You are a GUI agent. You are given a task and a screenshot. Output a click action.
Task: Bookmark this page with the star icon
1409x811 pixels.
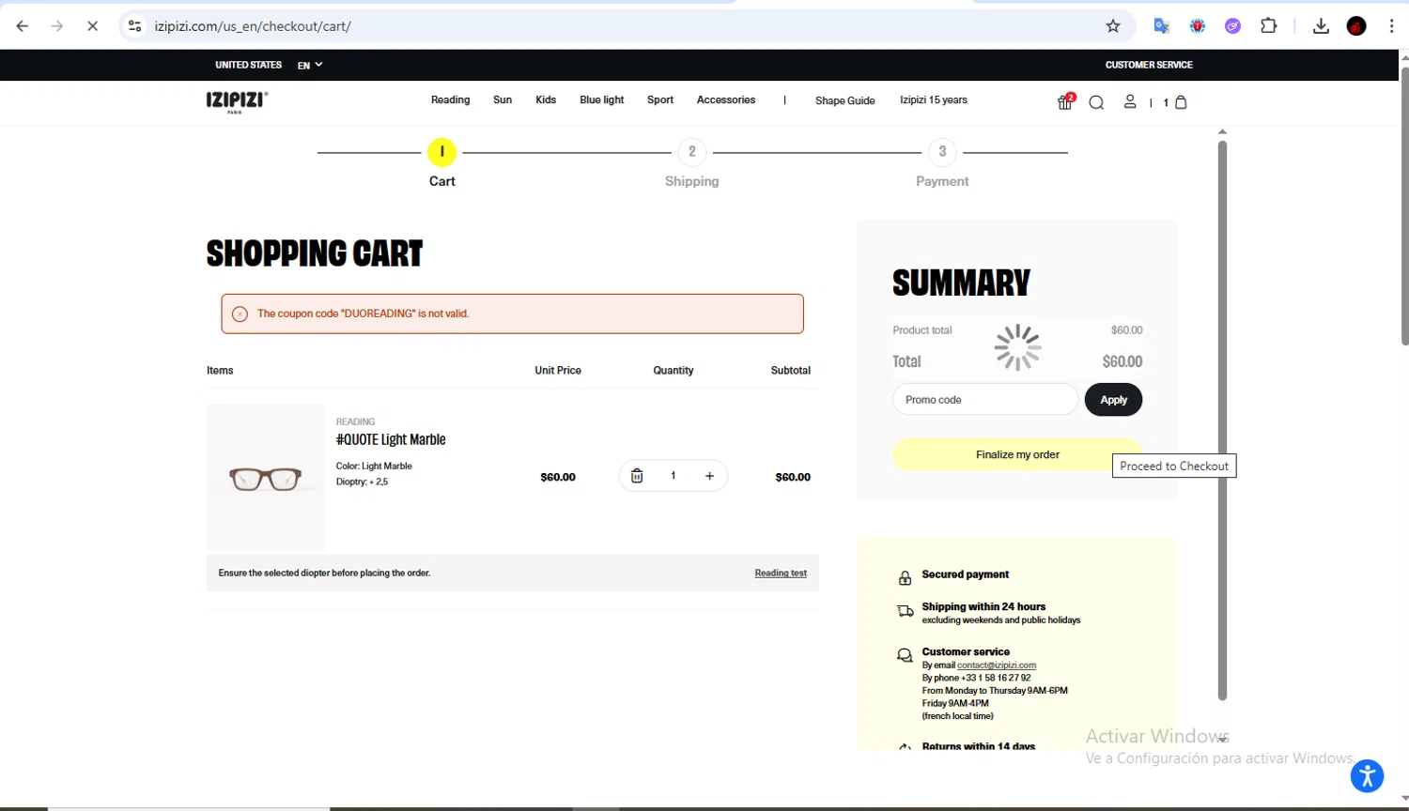click(1113, 26)
